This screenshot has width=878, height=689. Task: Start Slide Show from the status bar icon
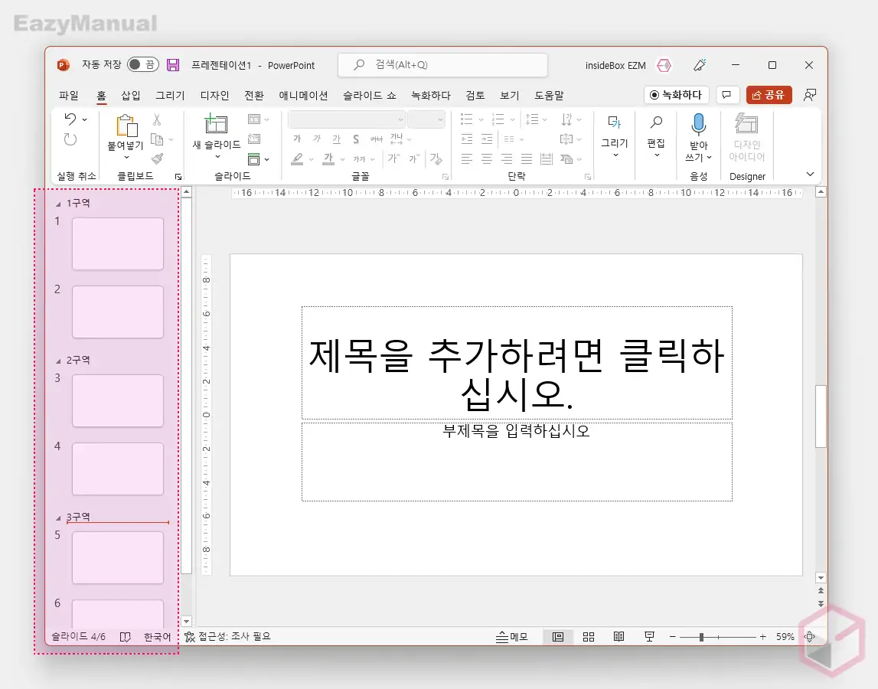pos(649,637)
